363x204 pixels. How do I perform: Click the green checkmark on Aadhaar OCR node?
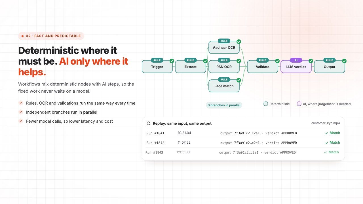239,42
